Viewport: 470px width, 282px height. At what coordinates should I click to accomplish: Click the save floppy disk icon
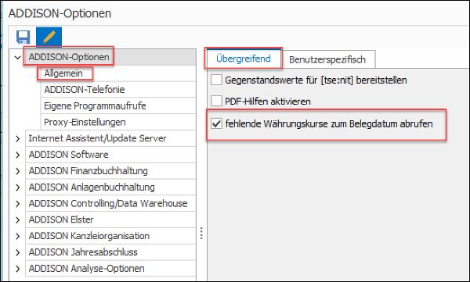(23, 37)
